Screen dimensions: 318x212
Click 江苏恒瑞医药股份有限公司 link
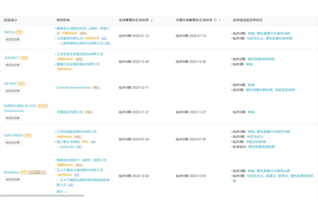coord(76,131)
